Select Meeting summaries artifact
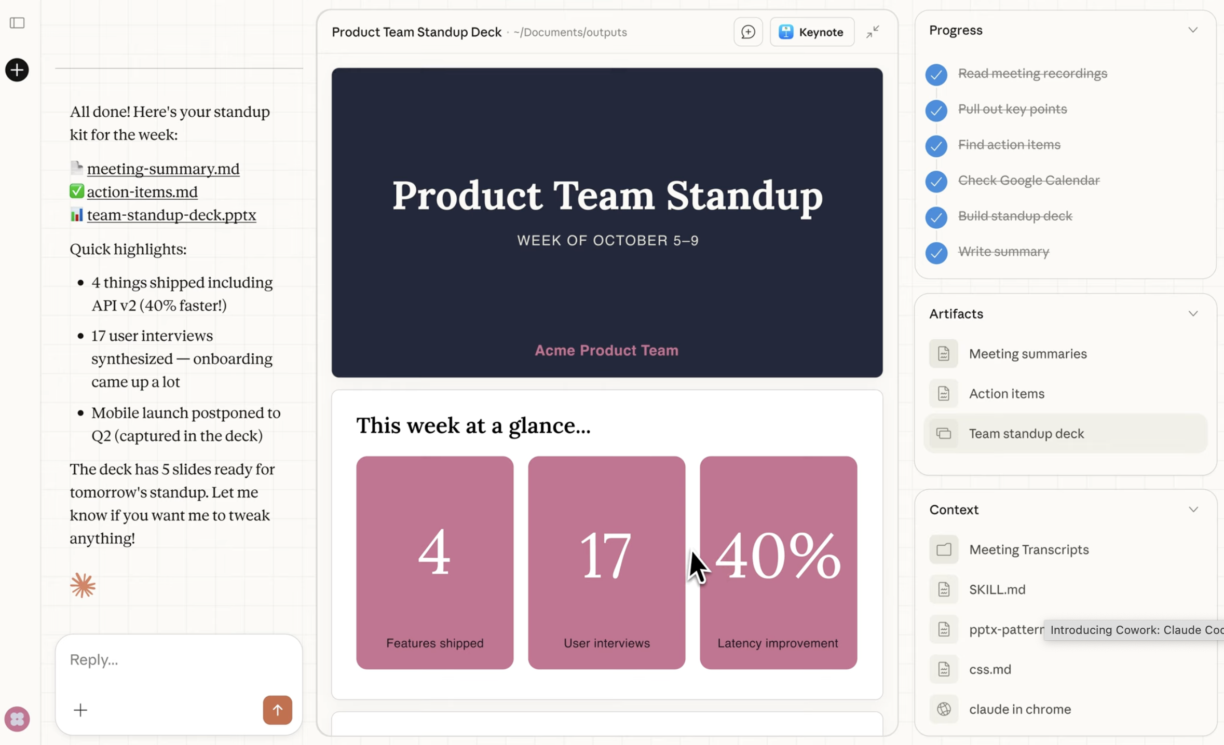The image size is (1224, 745). click(x=1027, y=354)
